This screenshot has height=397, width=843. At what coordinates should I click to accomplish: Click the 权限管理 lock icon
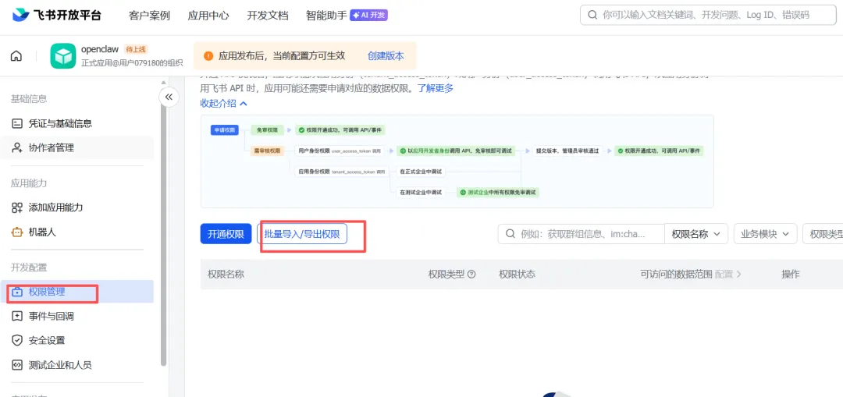click(17, 292)
